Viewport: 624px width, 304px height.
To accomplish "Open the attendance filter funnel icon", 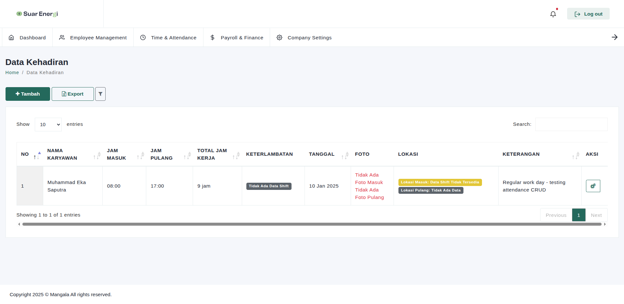I will (100, 94).
